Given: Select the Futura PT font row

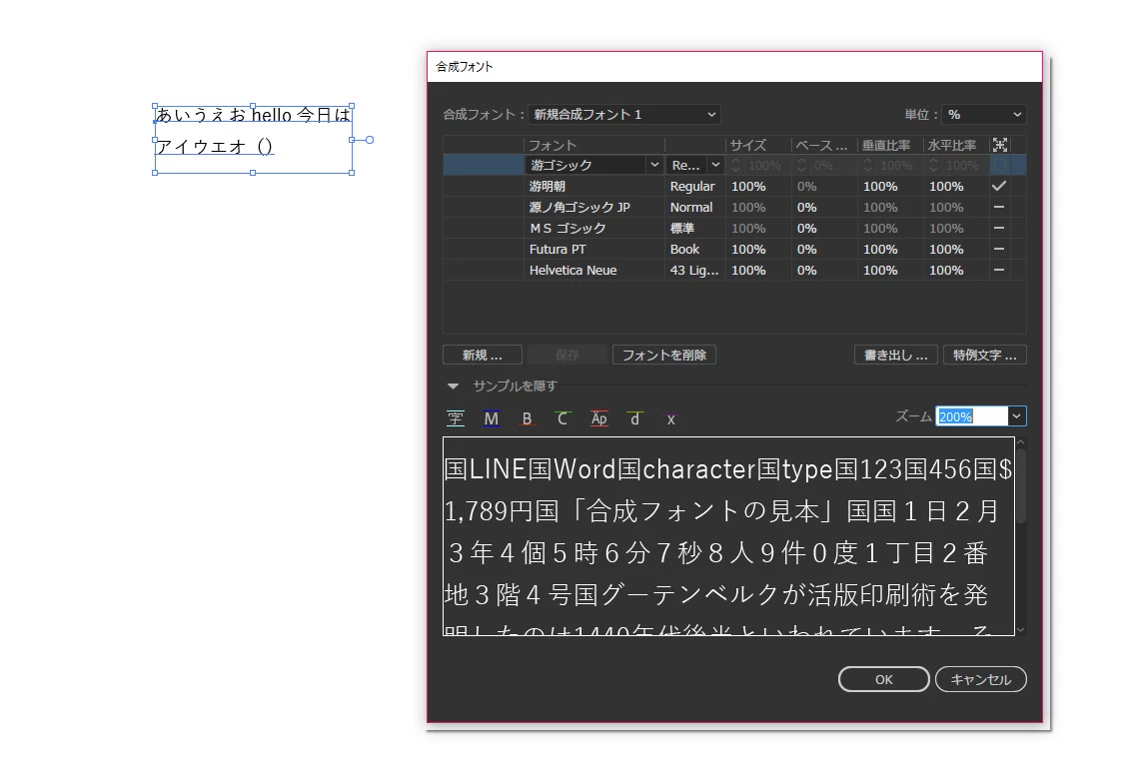Looking at the screenshot, I should pos(733,249).
